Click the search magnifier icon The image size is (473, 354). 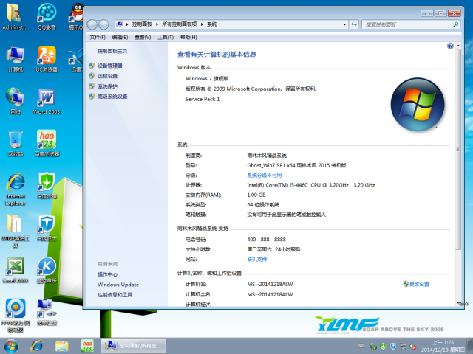tap(455, 24)
